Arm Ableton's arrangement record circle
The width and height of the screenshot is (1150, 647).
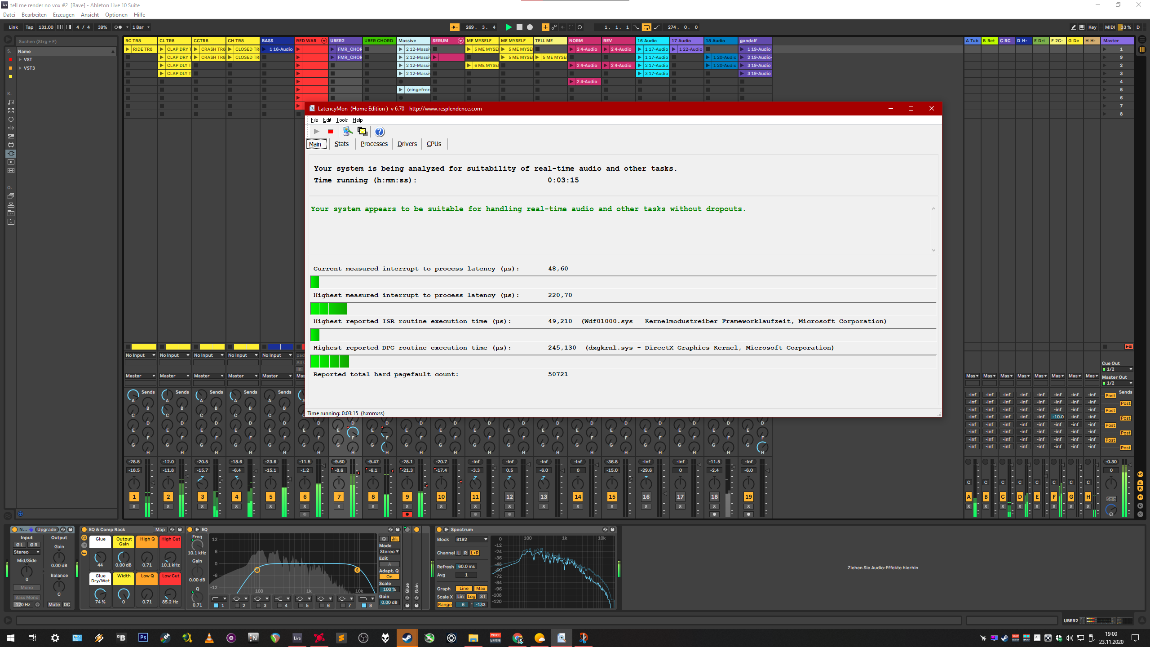click(x=530, y=27)
